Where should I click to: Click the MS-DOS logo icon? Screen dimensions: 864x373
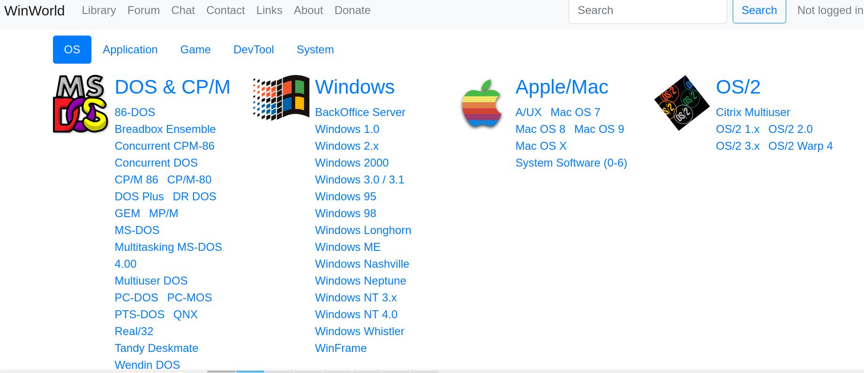(x=81, y=104)
